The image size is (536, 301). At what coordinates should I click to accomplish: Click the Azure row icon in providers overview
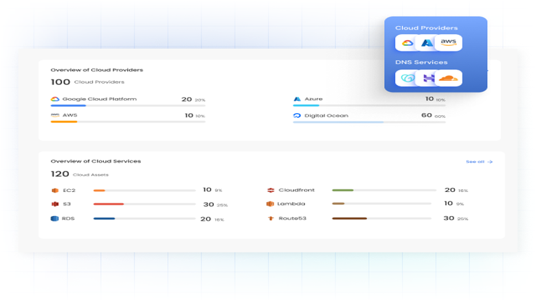tap(297, 99)
